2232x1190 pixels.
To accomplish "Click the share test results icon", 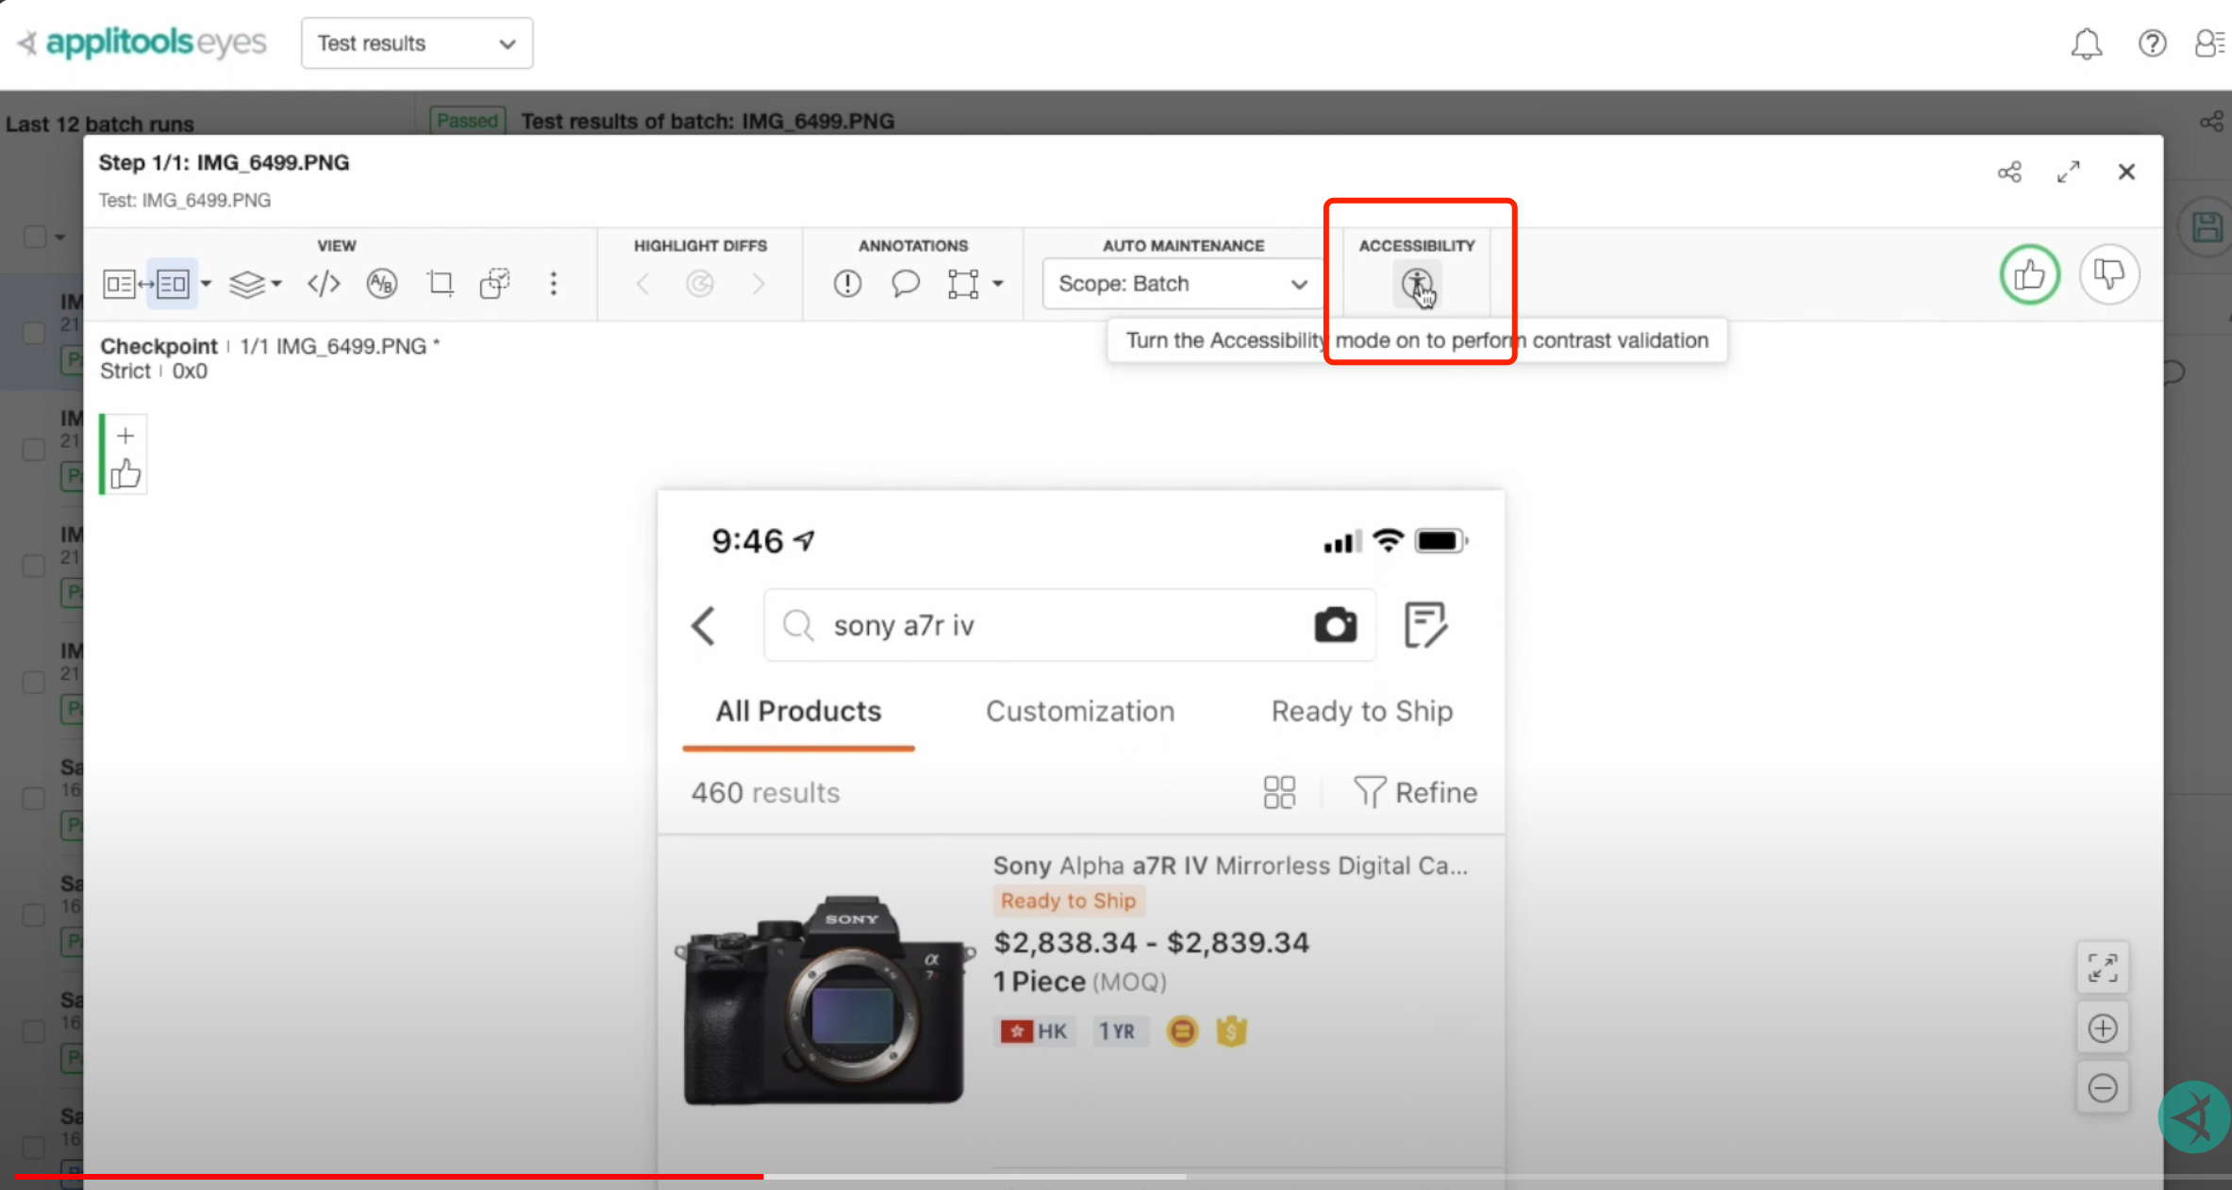I will (2009, 172).
